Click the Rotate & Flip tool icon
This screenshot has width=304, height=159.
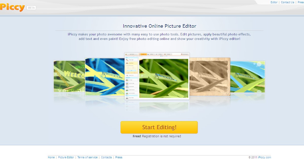(131, 75)
